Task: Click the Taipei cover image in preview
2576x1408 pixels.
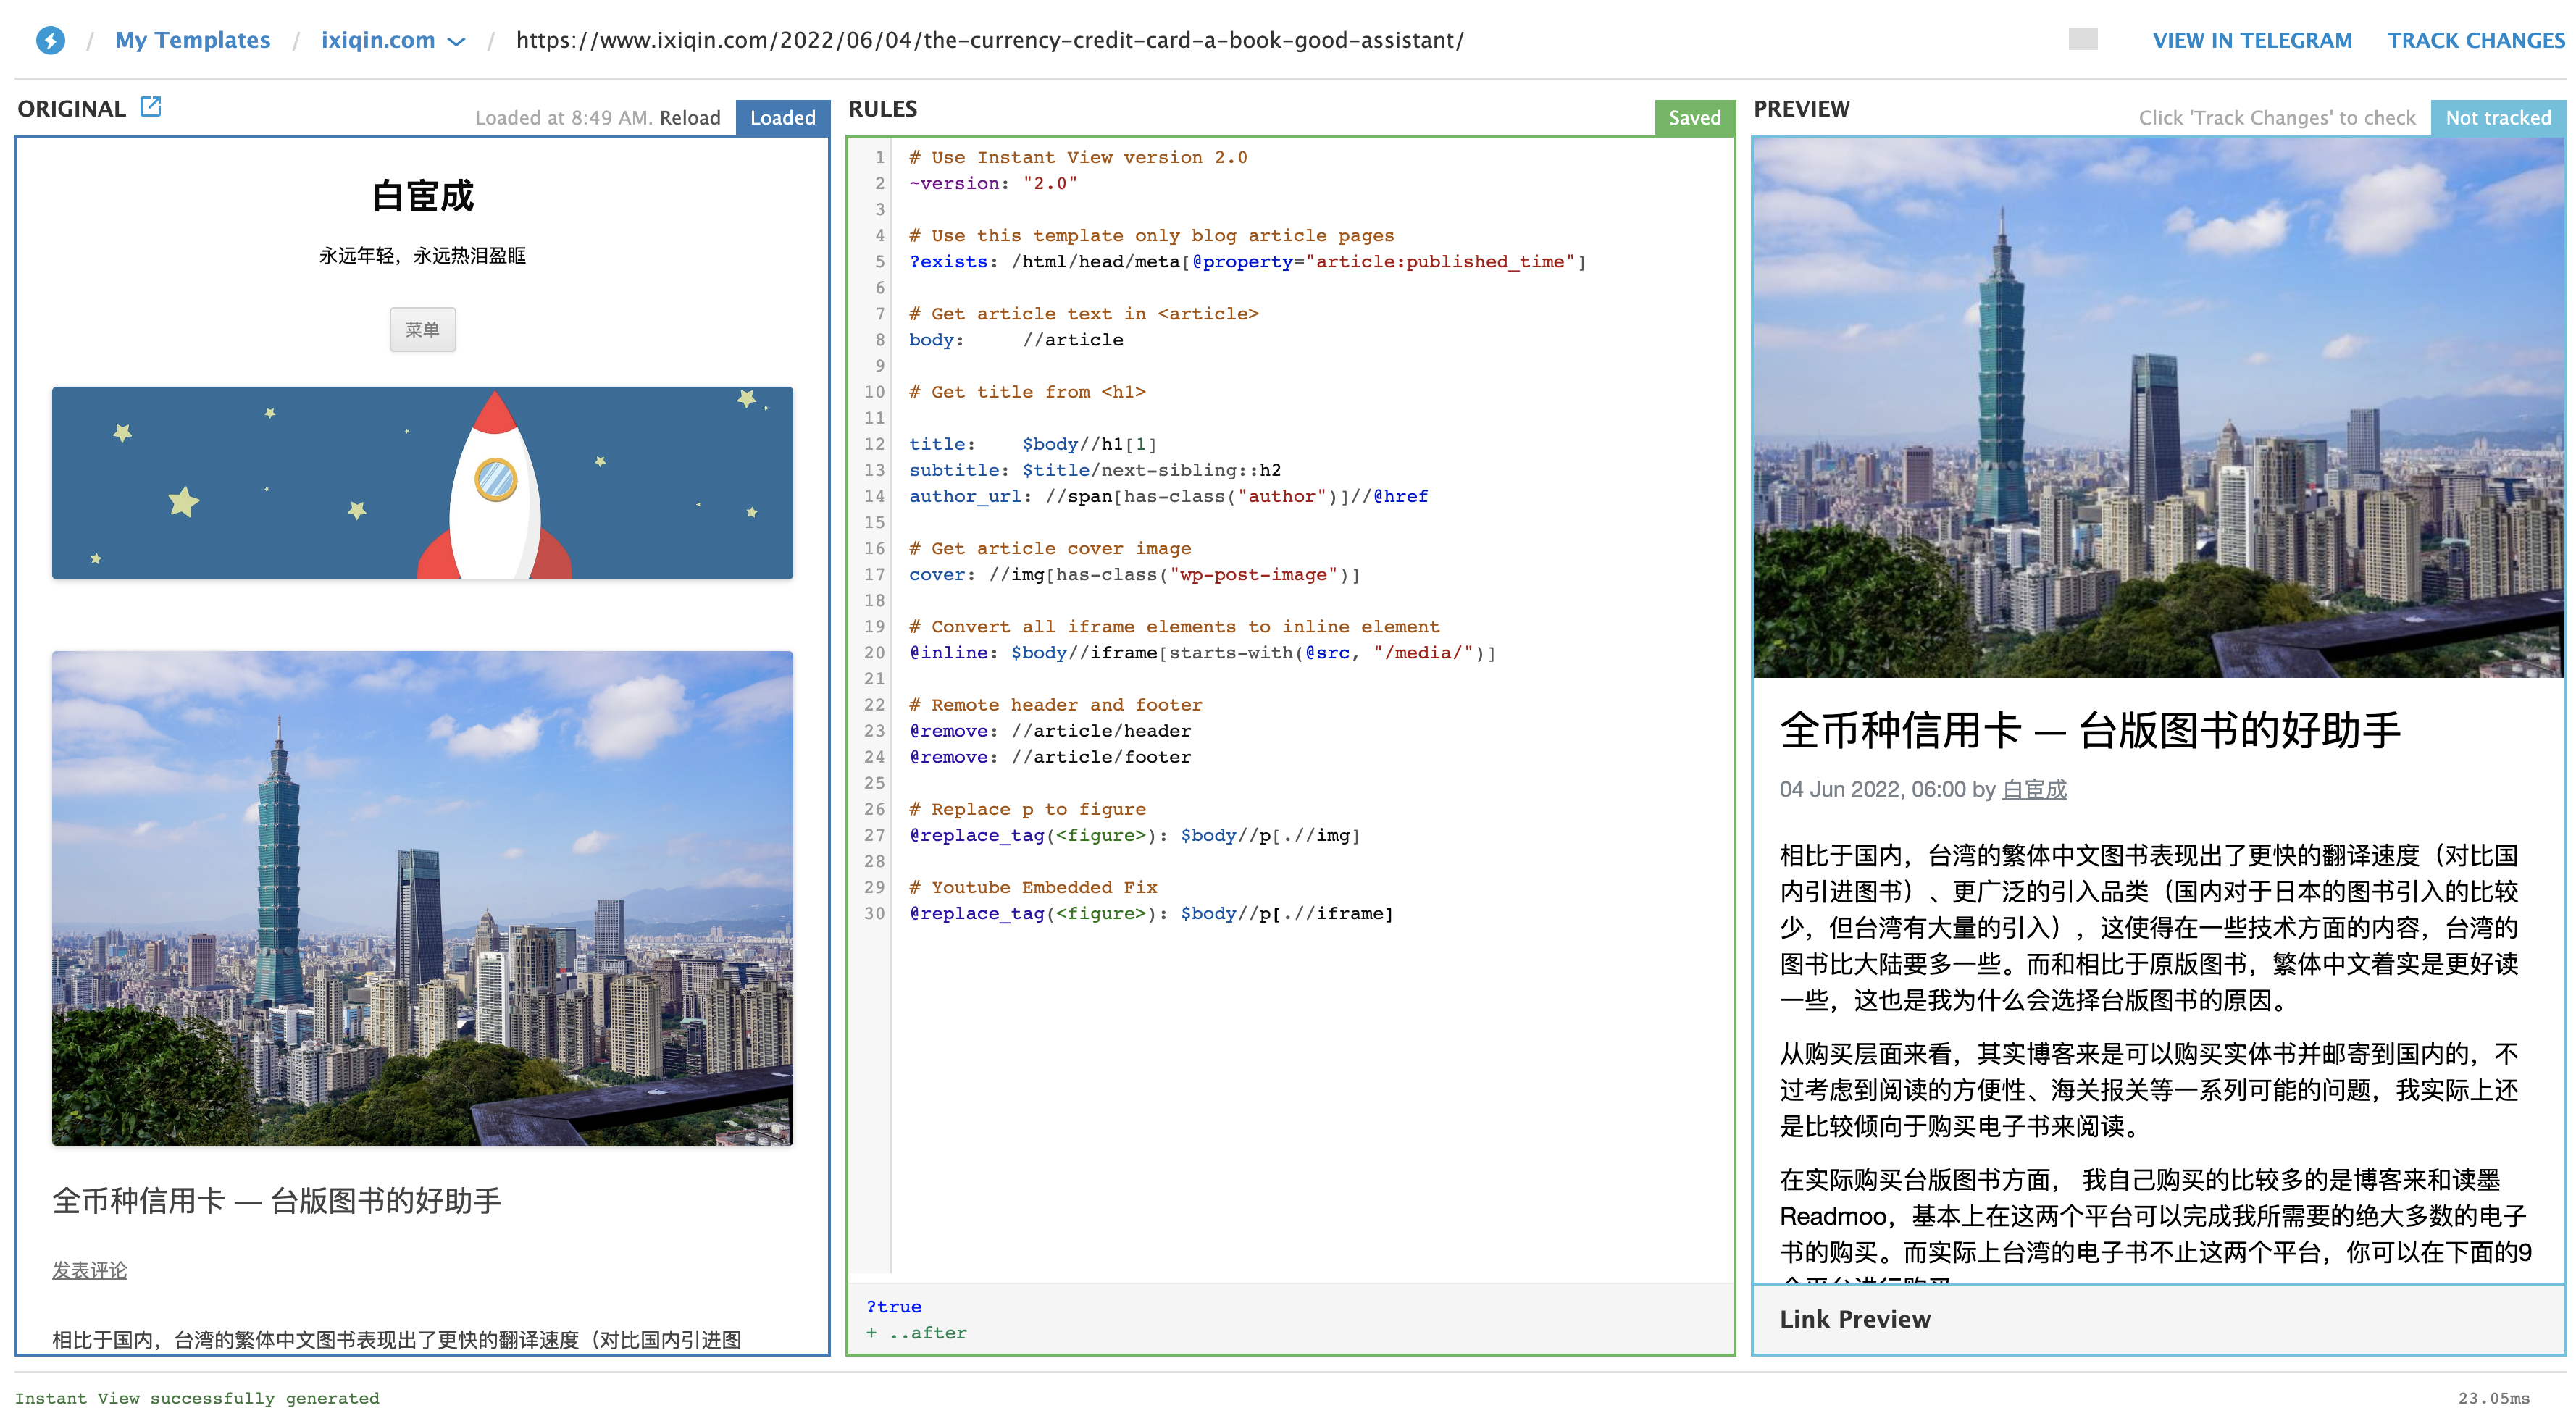Action: coord(2158,408)
